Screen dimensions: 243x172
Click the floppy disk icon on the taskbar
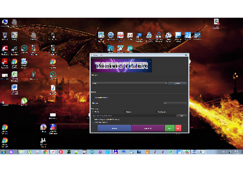tap(116, 152)
